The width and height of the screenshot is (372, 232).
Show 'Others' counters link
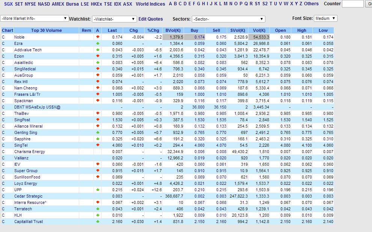pos(311,4)
